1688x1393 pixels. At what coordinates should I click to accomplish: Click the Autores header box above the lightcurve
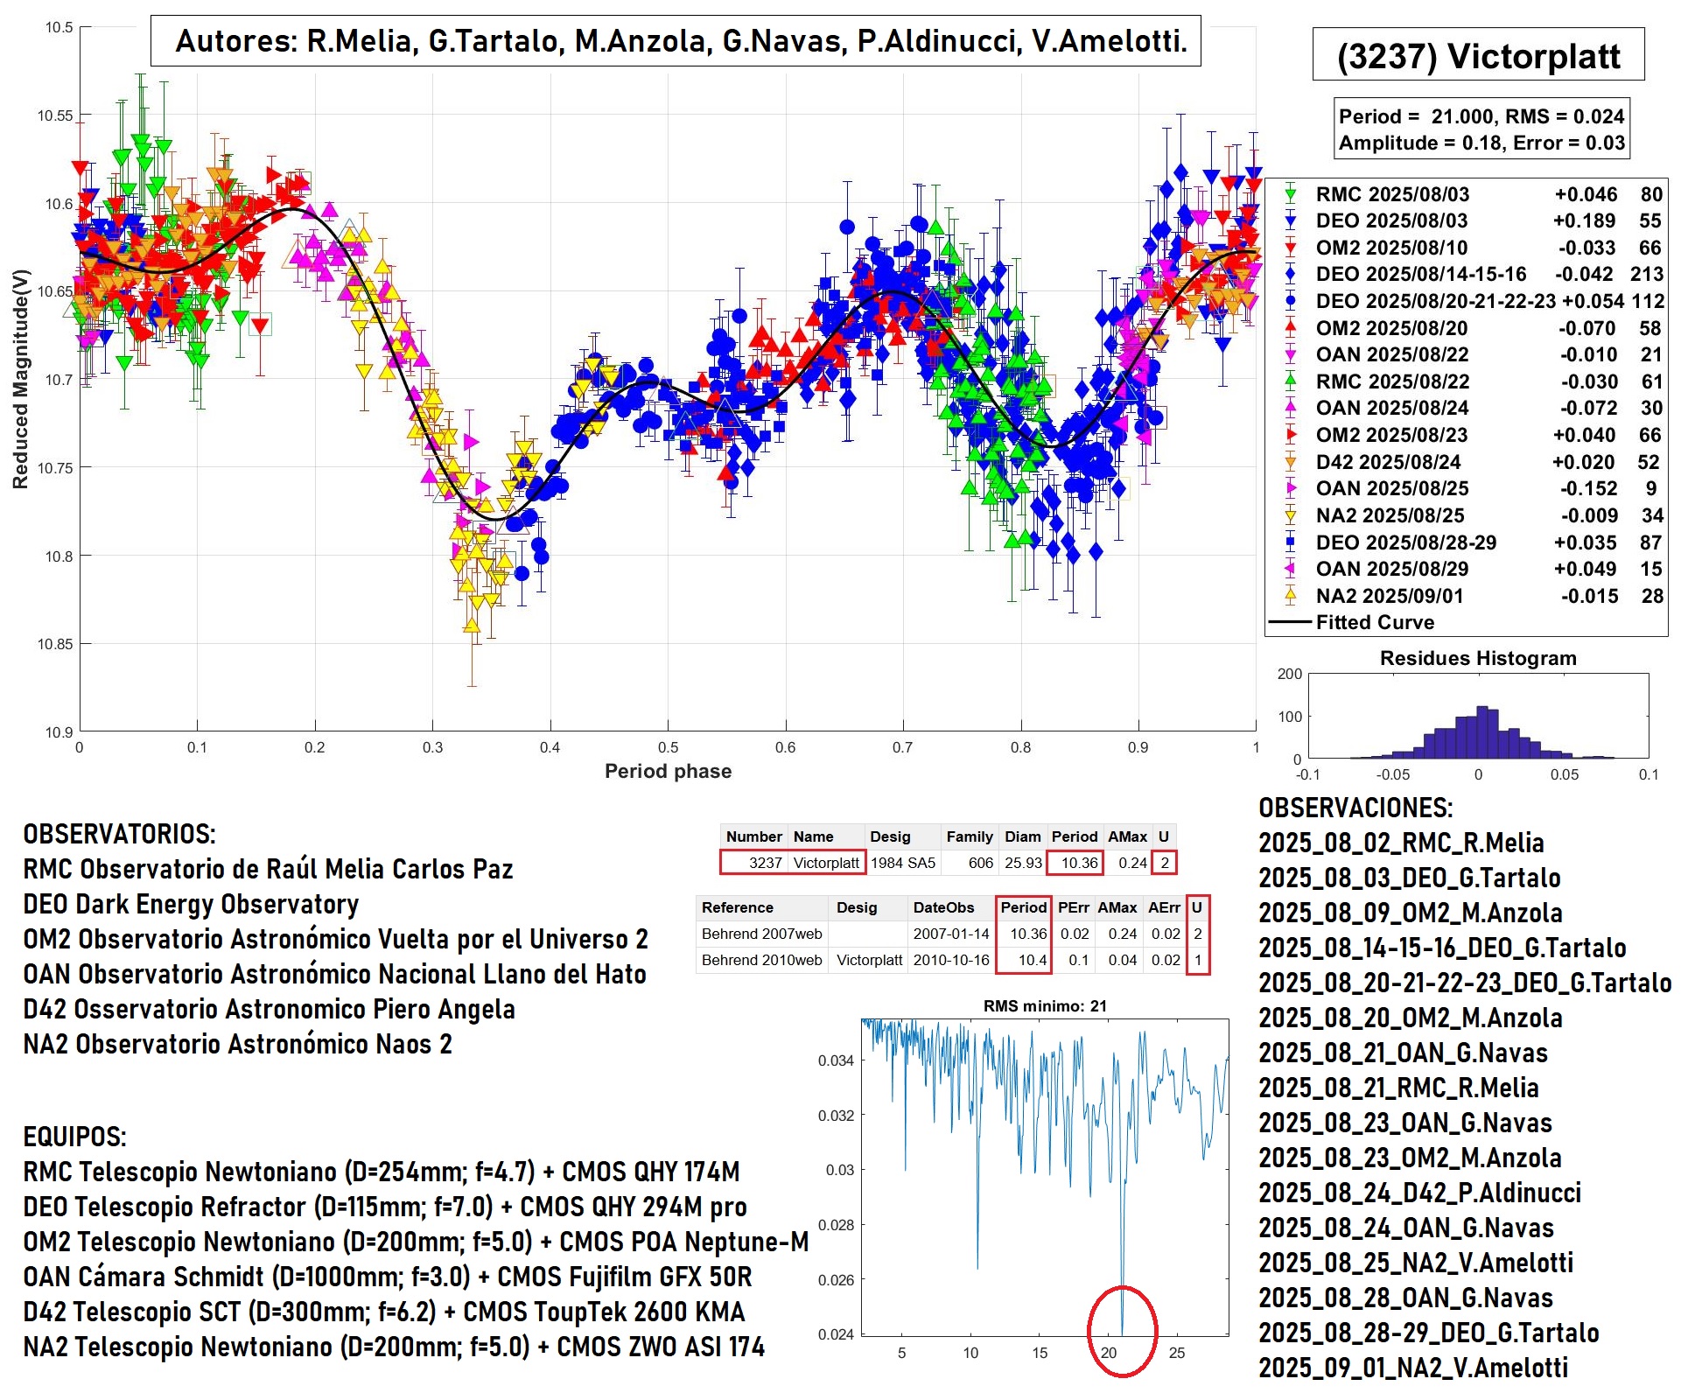676,41
